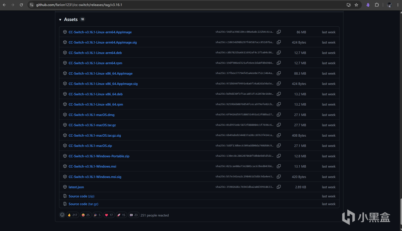Click the "12.8 MB" file size

300,156
